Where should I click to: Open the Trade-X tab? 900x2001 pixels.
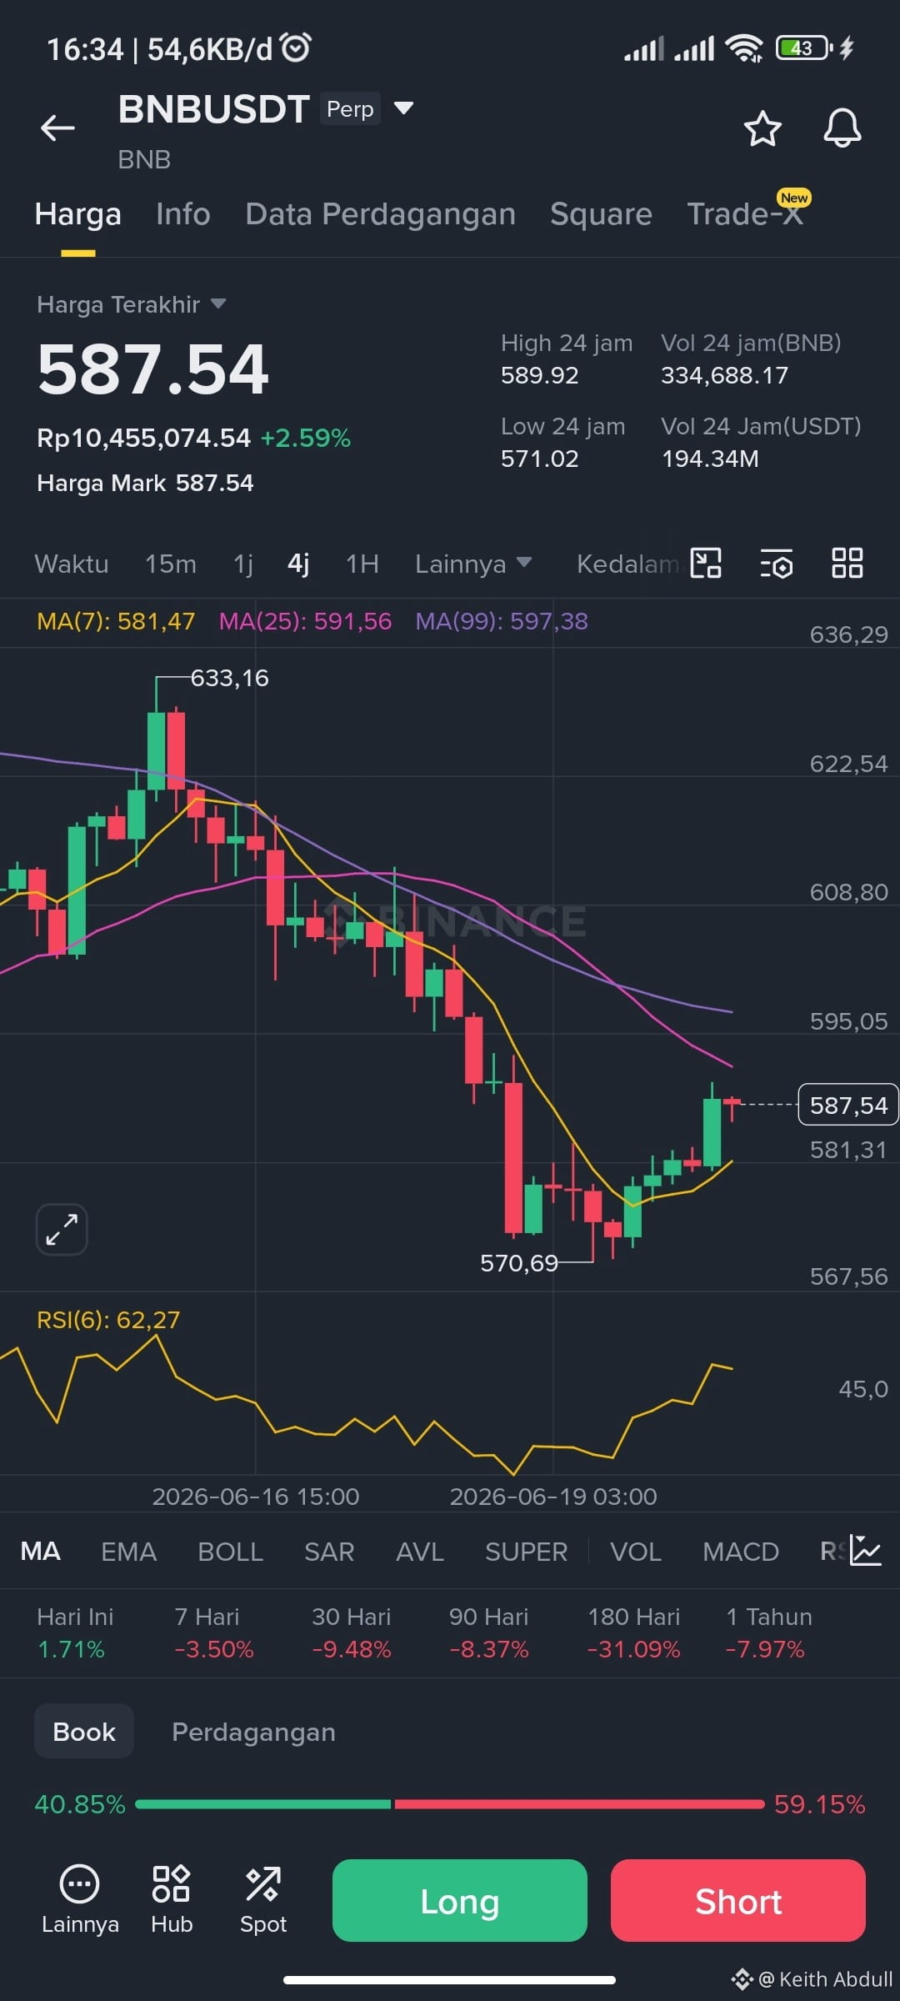pyautogui.click(x=745, y=214)
